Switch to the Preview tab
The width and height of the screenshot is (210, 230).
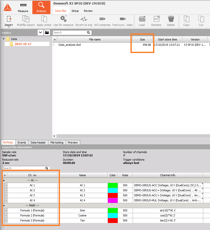click(73, 143)
